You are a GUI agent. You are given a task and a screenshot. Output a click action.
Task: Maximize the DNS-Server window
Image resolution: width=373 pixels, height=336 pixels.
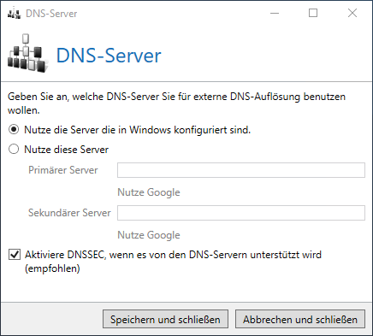[313, 13]
